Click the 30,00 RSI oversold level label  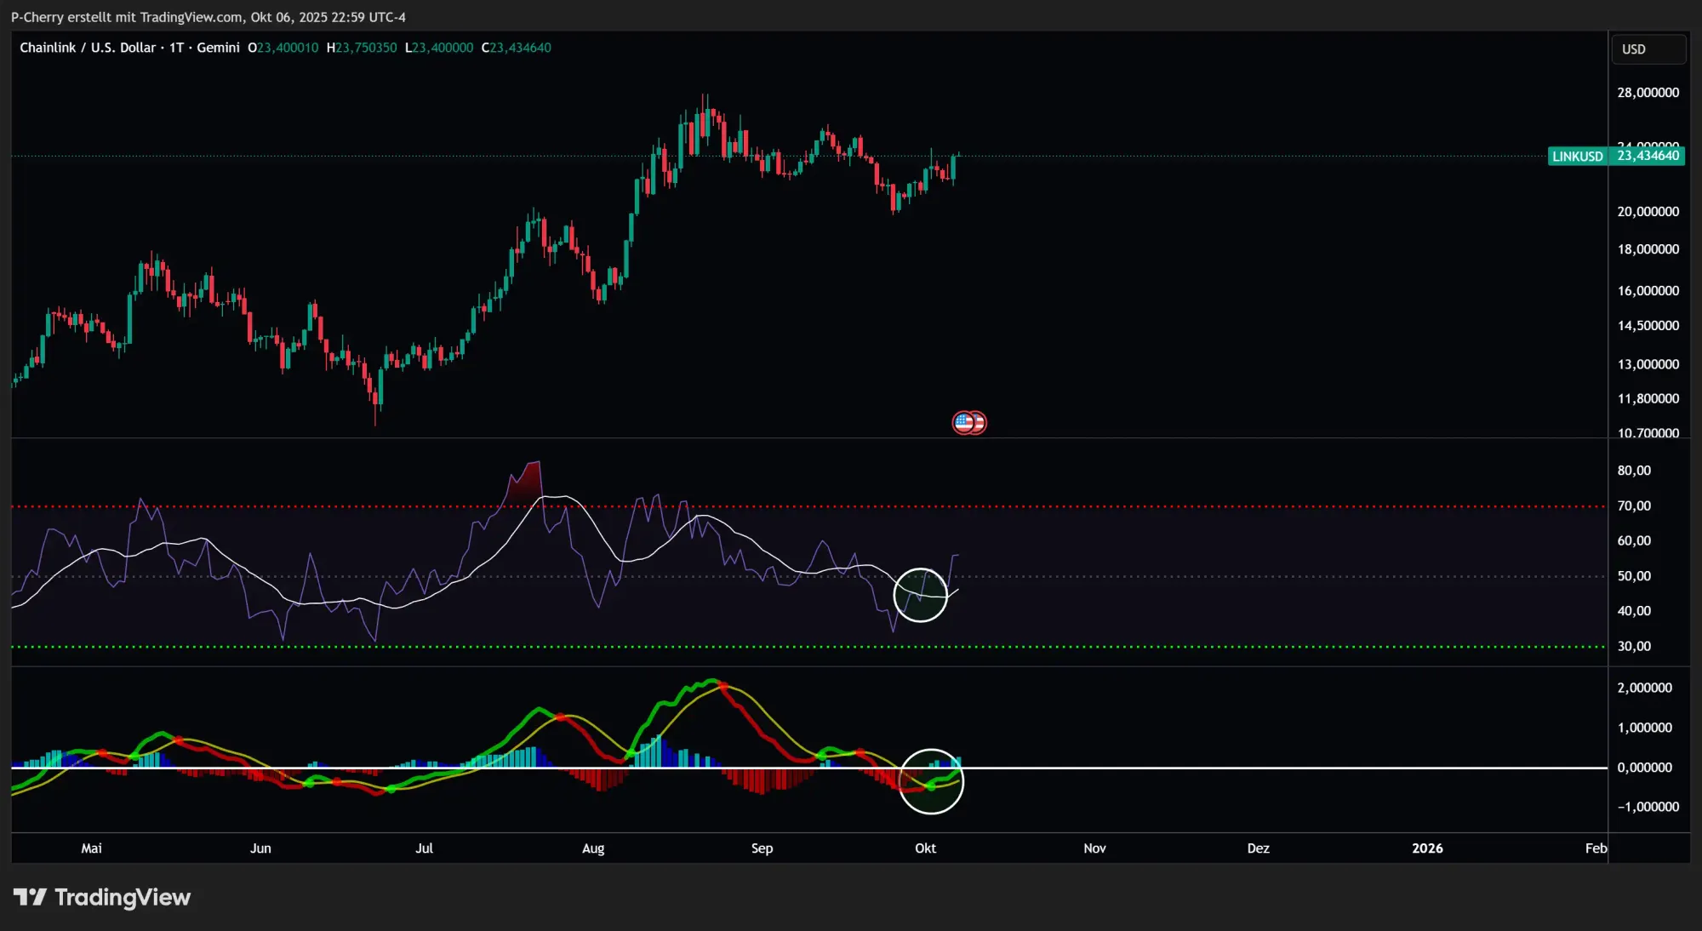coord(1634,646)
